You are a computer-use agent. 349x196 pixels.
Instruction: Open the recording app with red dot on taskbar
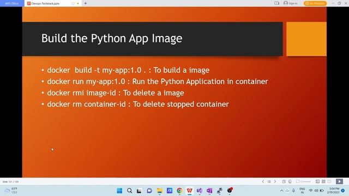pyautogui.click(x=230, y=191)
